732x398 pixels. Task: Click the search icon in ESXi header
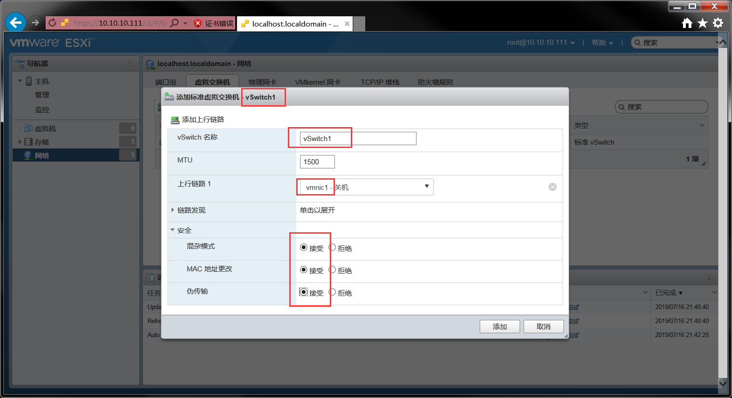[x=637, y=43]
